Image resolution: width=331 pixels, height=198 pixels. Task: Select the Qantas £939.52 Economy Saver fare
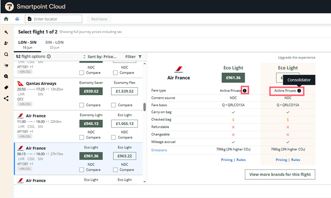[91, 91]
